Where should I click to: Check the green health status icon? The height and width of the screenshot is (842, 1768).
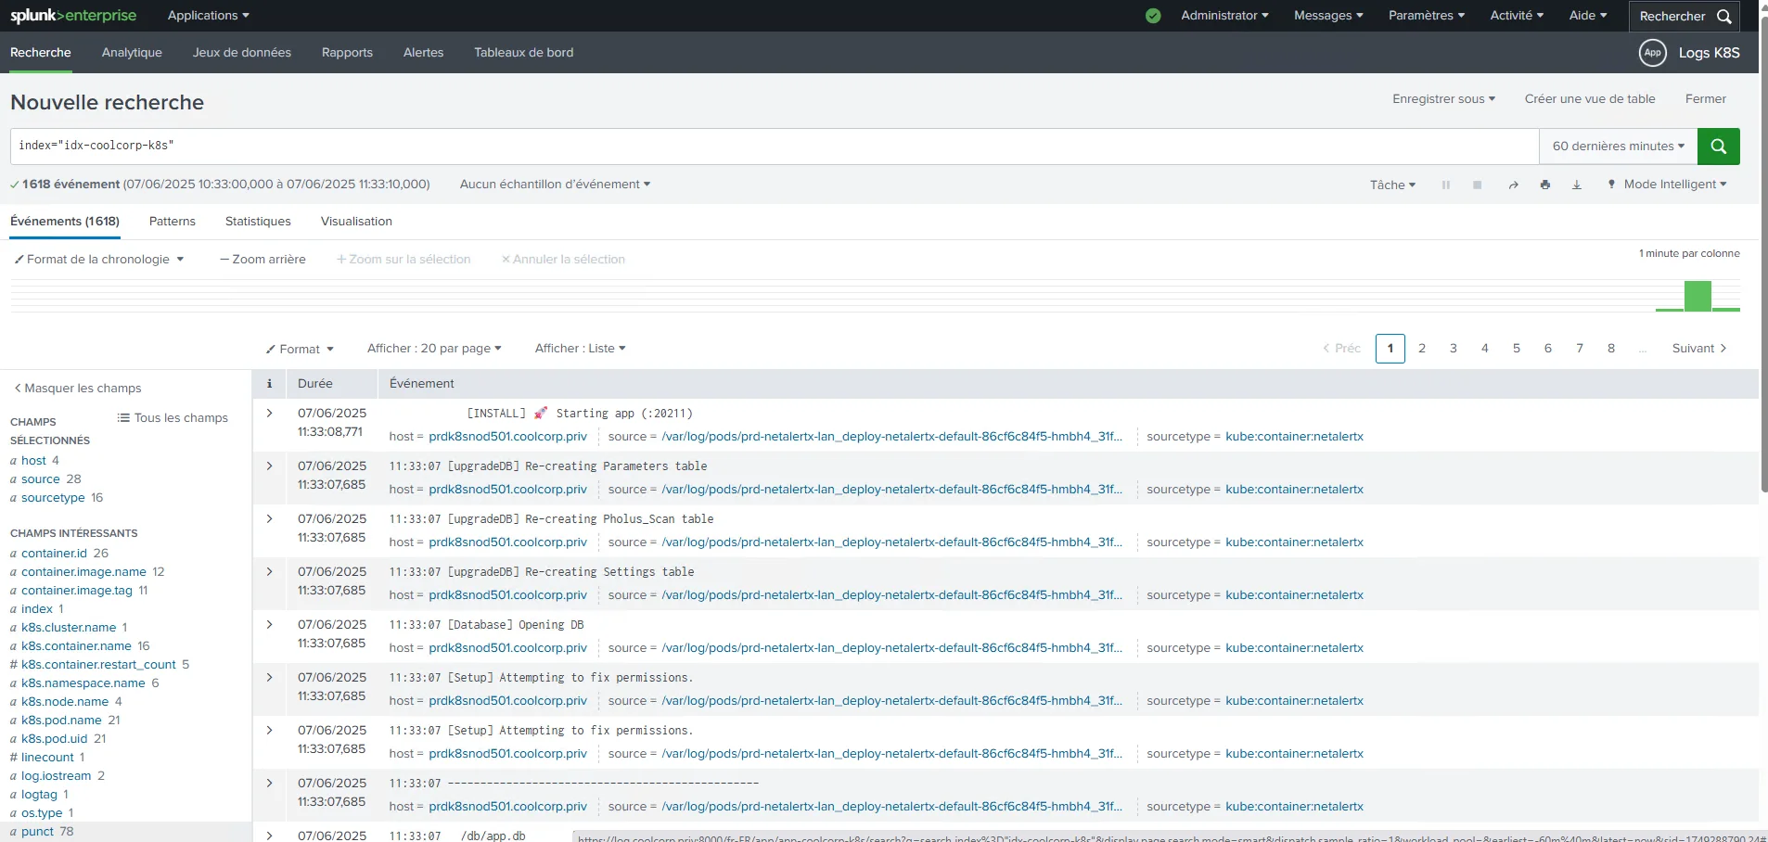point(1153,16)
